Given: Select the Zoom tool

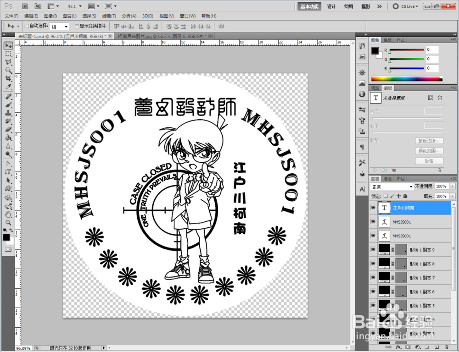Looking at the screenshot, I should [8, 223].
